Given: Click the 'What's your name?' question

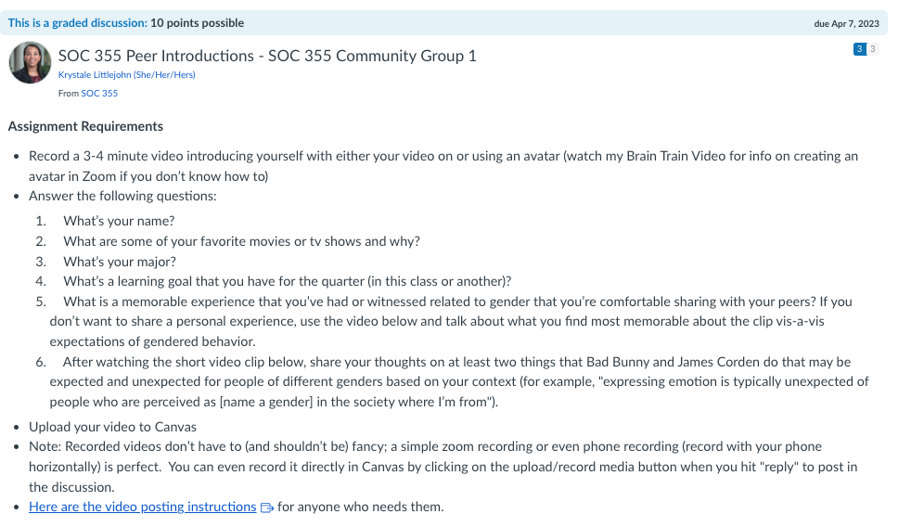Looking at the screenshot, I should 119,221.
